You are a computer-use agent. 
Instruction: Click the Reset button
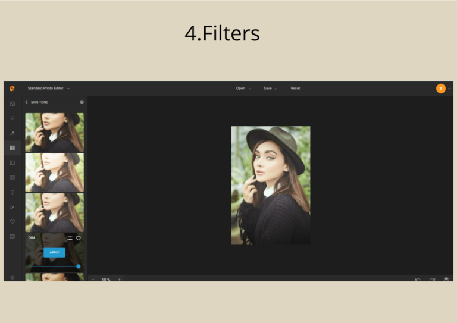click(295, 88)
